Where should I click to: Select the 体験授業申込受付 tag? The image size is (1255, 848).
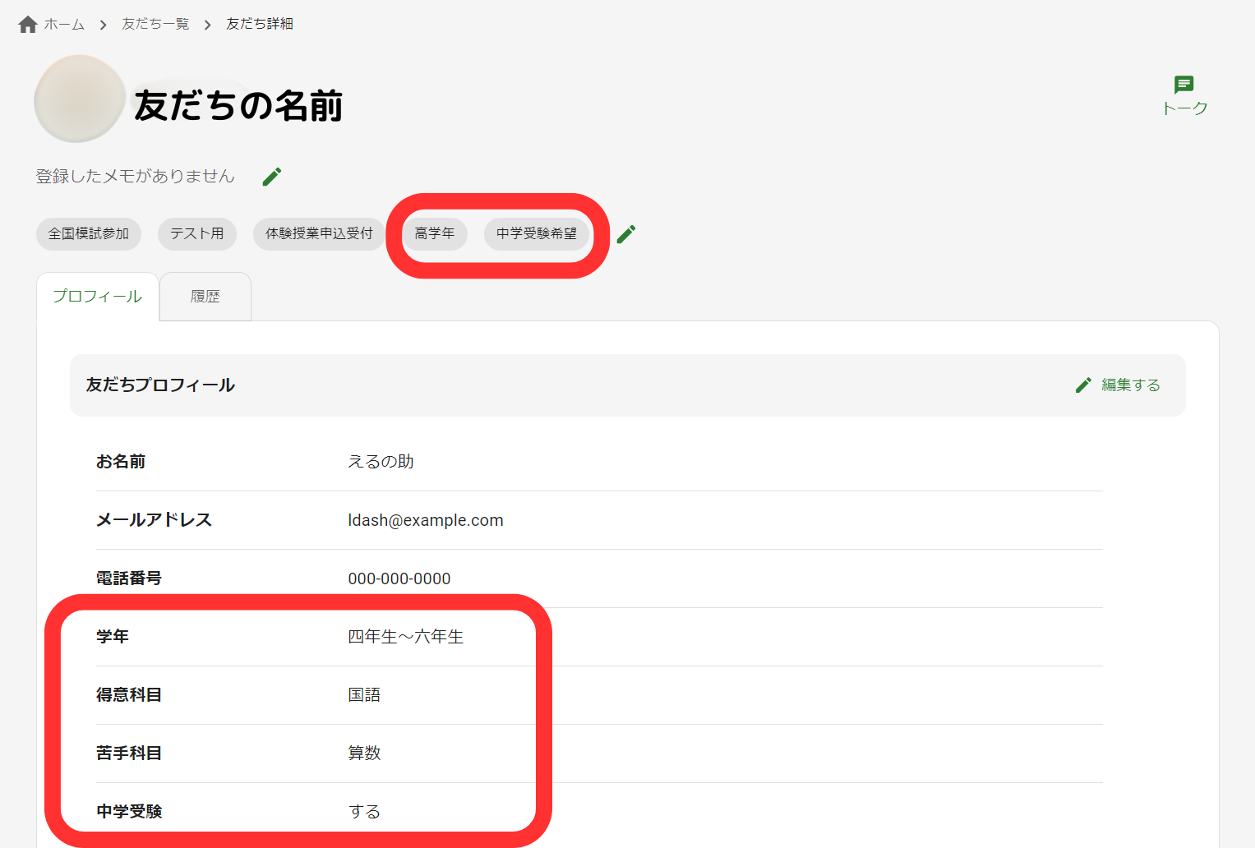coord(318,233)
